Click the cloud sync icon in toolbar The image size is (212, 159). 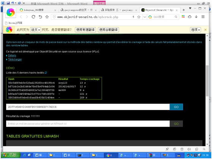[x=190, y=17]
